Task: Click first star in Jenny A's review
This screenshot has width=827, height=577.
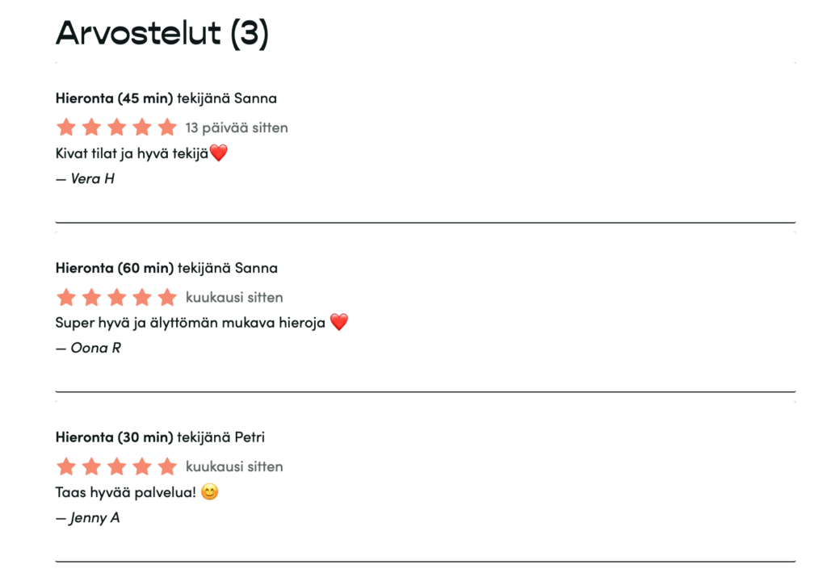Action: coord(66,466)
